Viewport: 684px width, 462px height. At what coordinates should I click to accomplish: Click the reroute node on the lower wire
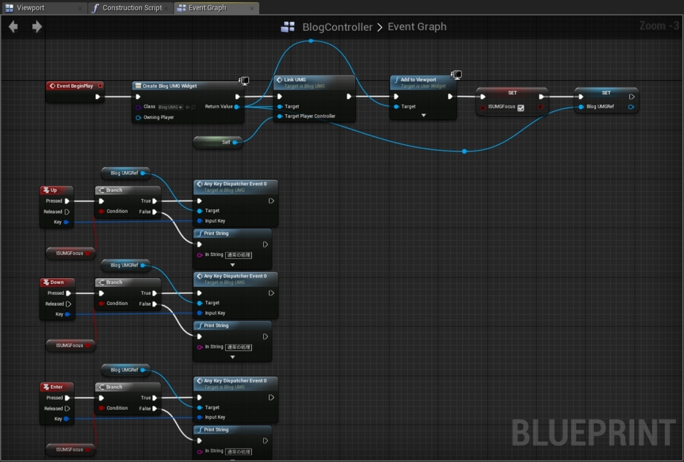465,152
